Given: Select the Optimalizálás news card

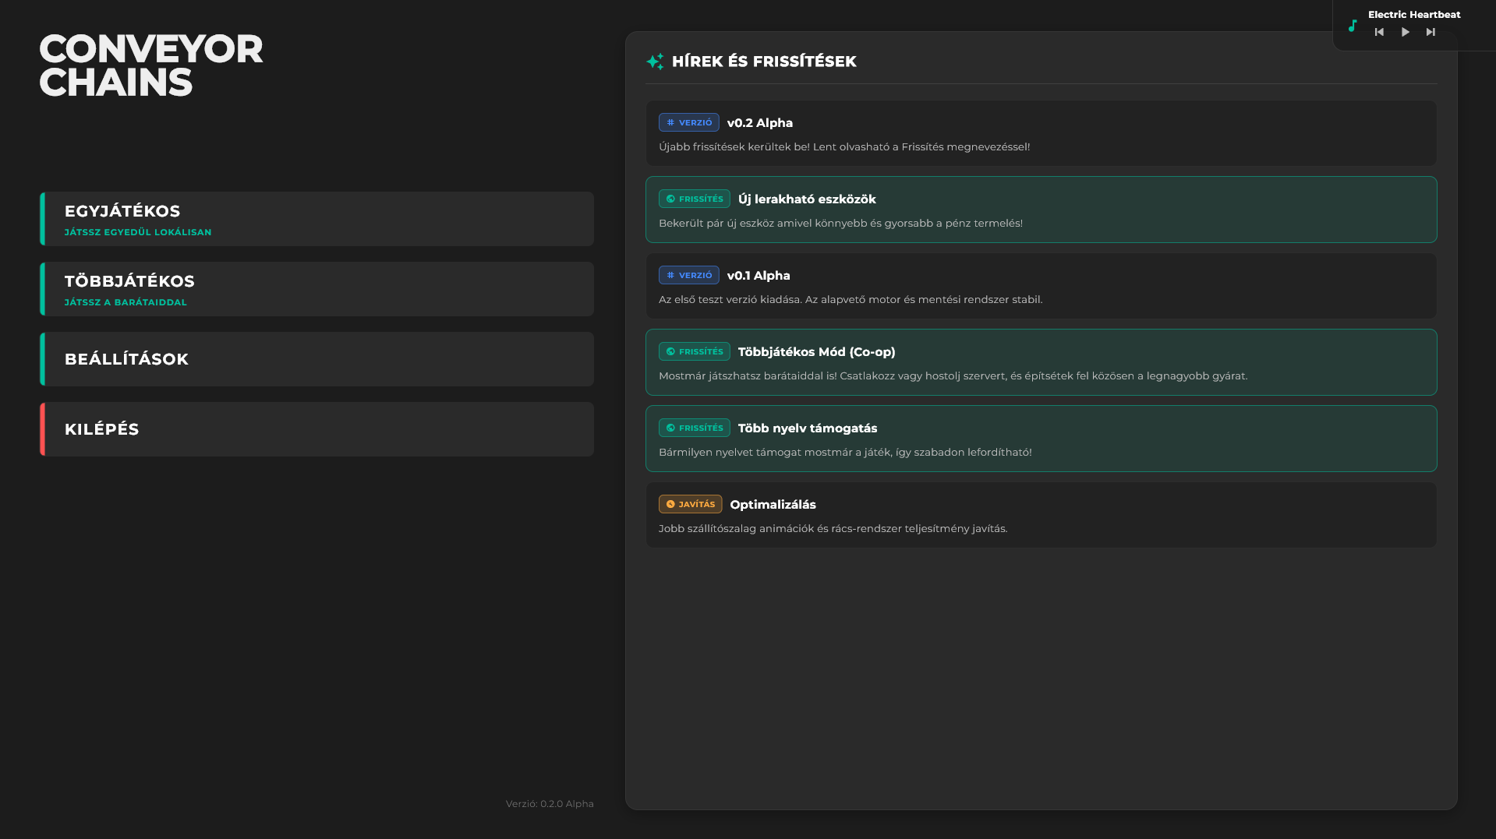Looking at the screenshot, I should pos(1041,515).
